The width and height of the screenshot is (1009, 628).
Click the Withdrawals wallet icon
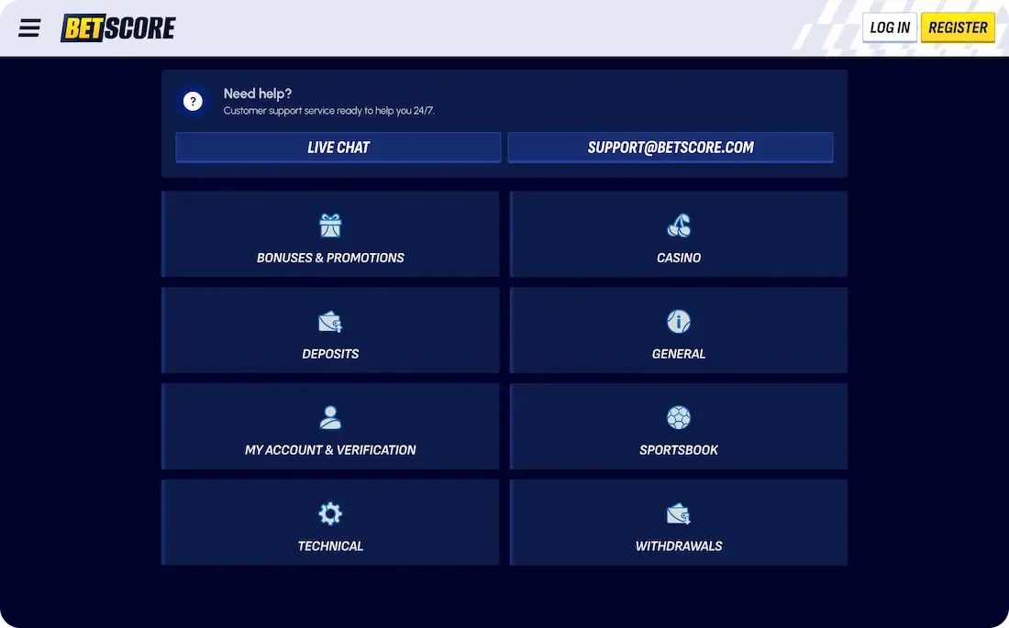coord(678,514)
